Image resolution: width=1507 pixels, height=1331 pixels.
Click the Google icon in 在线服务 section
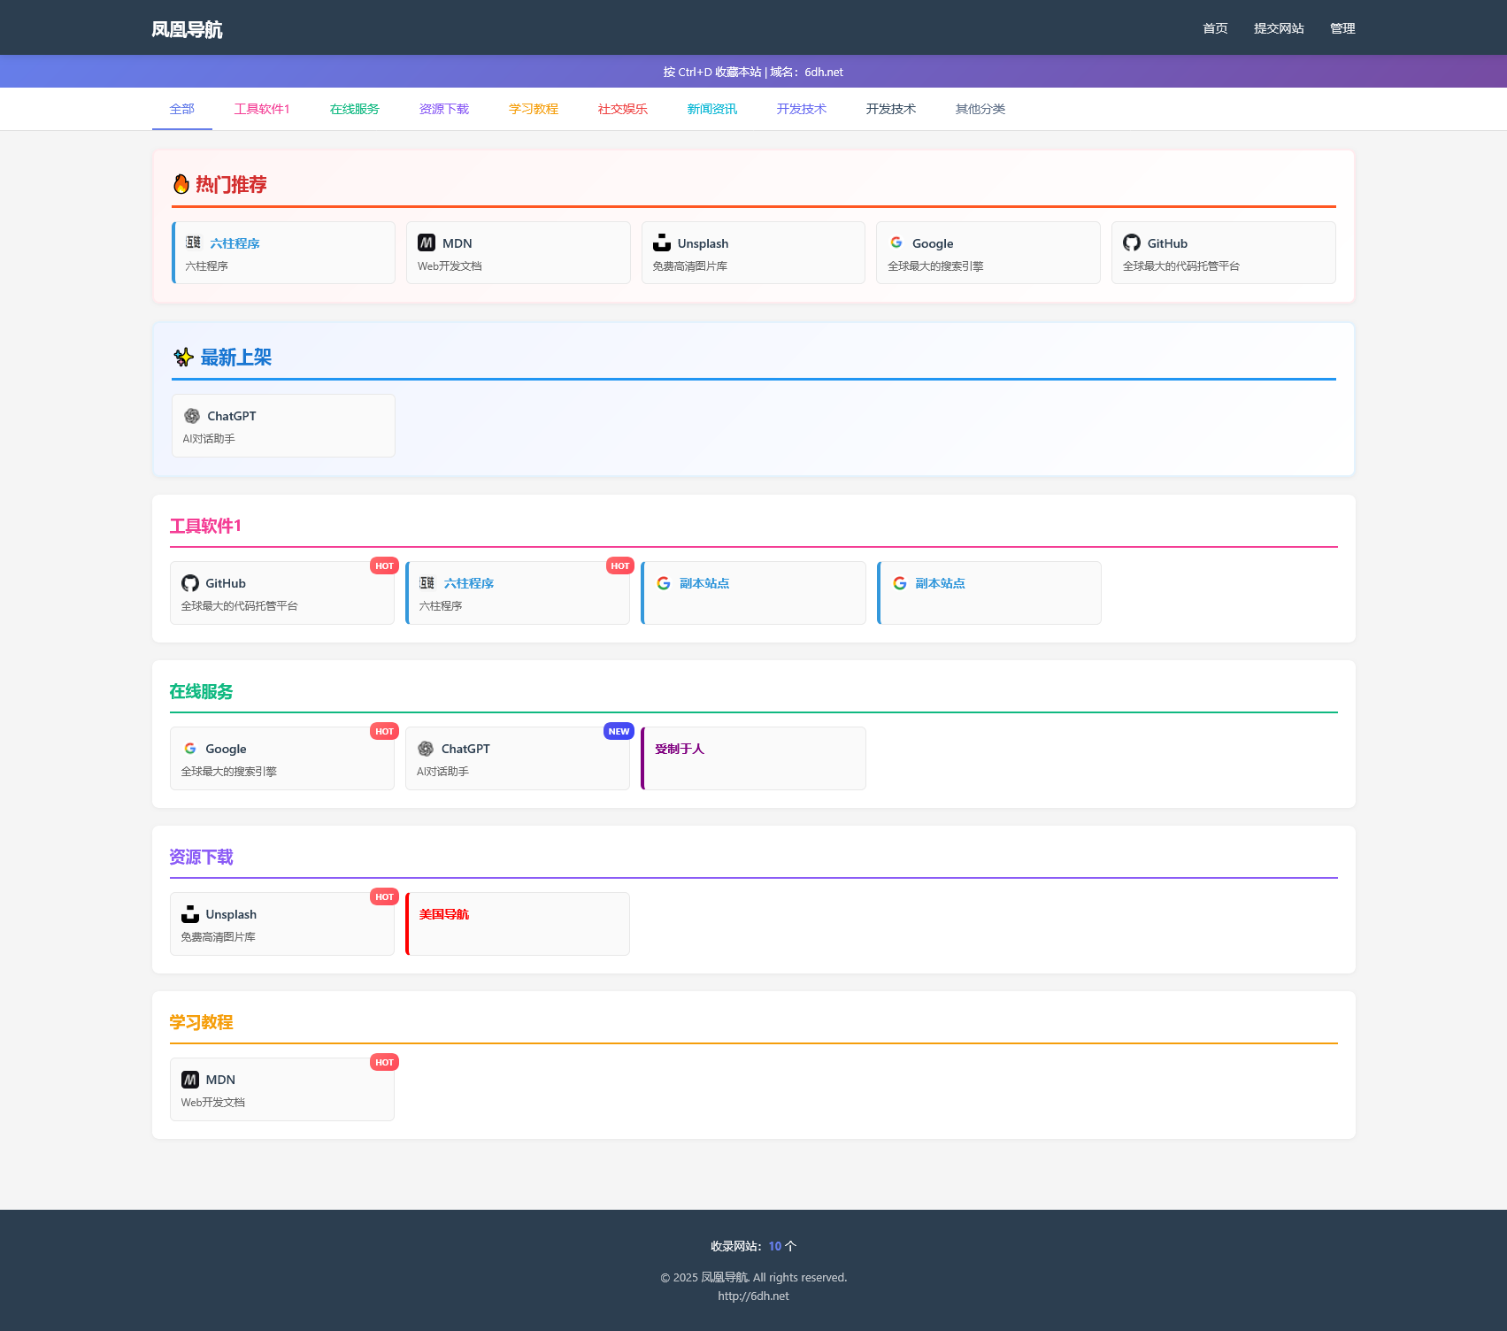coord(190,749)
